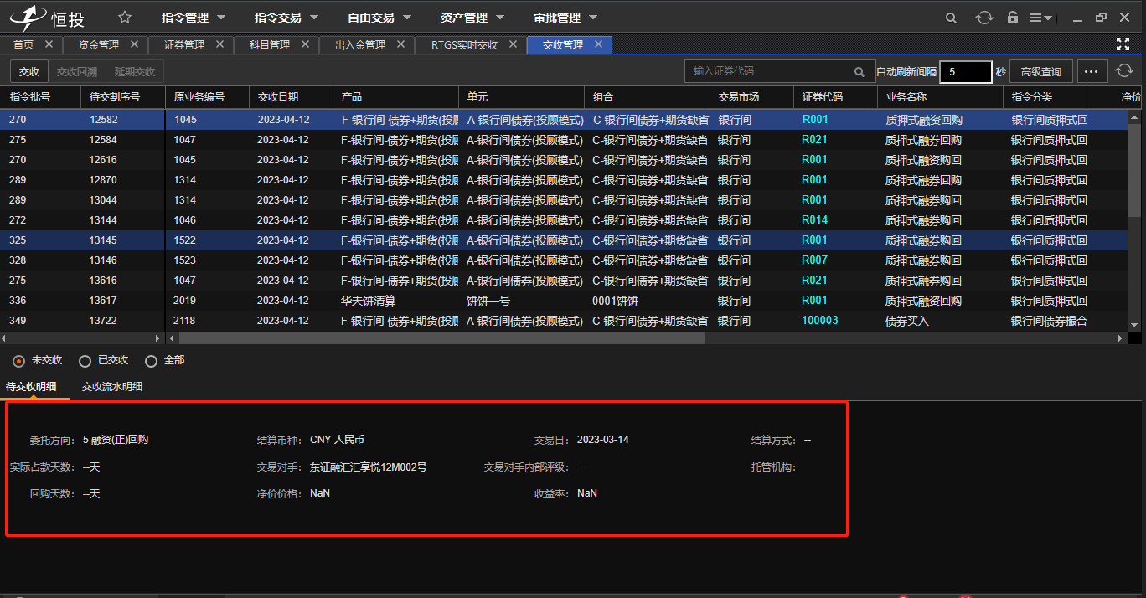Viewport: 1146px width, 598px height.
Task: Close the 证券管理 tab
Action: coord(219,44)
